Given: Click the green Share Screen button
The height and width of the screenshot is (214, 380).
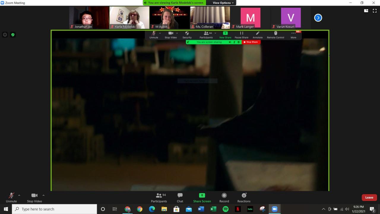Looking at the screenshot, I should point(202,197).
